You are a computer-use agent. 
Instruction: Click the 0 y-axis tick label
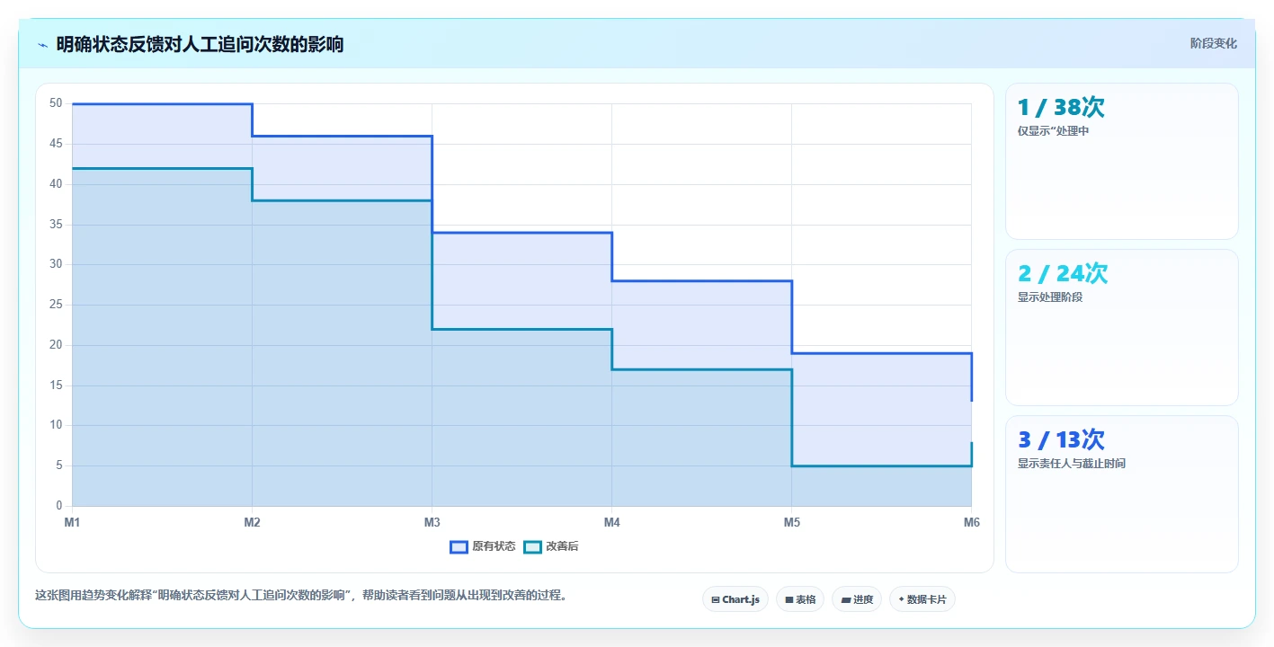coord(58,506)
